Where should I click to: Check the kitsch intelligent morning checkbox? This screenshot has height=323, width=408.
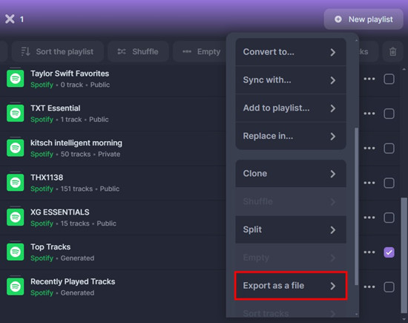[x=389, y=149]
